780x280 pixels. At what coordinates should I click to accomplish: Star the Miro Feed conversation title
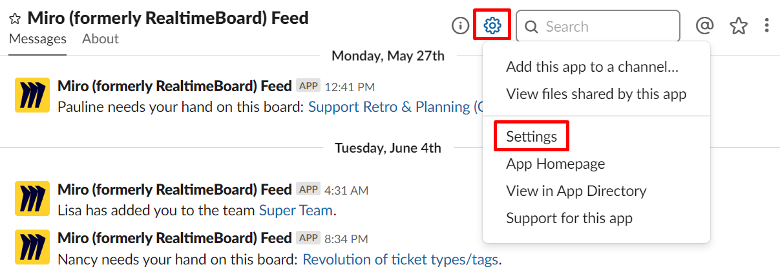click(15, 19)
